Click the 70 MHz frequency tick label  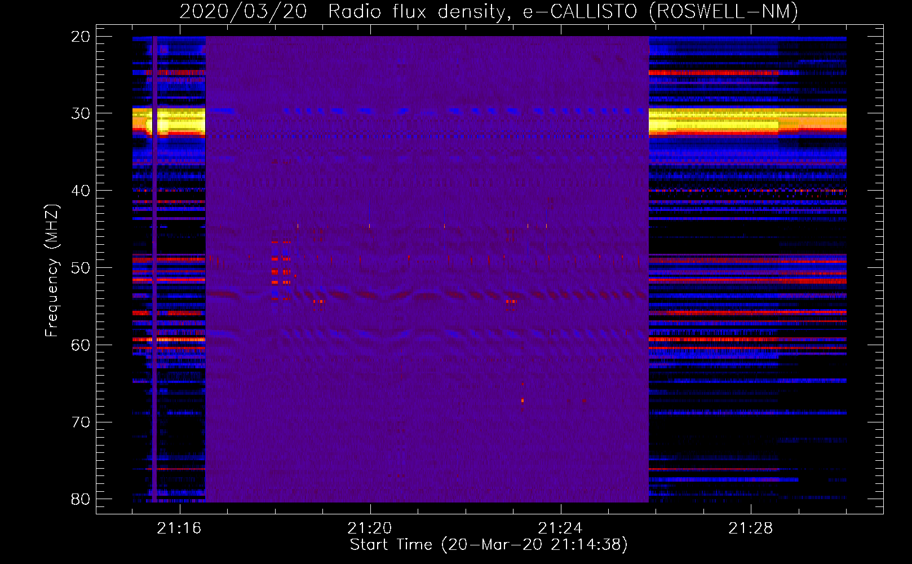81,422
